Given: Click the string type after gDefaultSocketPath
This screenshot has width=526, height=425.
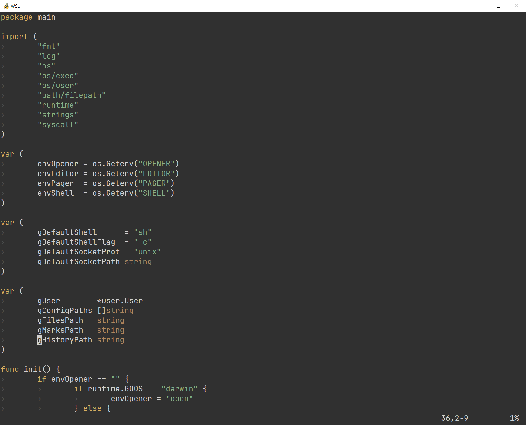Looking at the screenshot, I should 138,262.
